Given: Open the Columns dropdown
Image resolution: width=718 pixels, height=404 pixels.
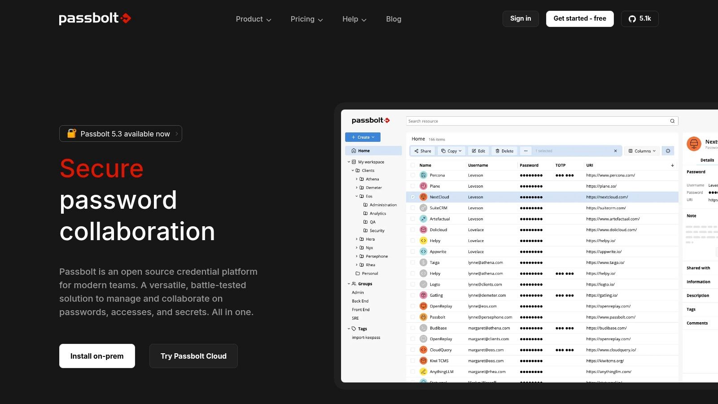Looking at the screenshot, I should click(x=642, y=151).
